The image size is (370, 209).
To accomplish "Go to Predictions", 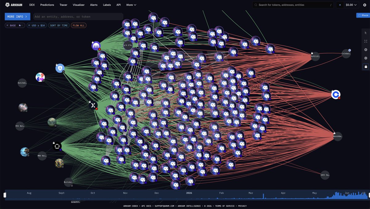I will [47, 5].
